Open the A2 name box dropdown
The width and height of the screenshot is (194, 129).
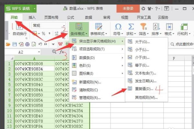(39, 52)
